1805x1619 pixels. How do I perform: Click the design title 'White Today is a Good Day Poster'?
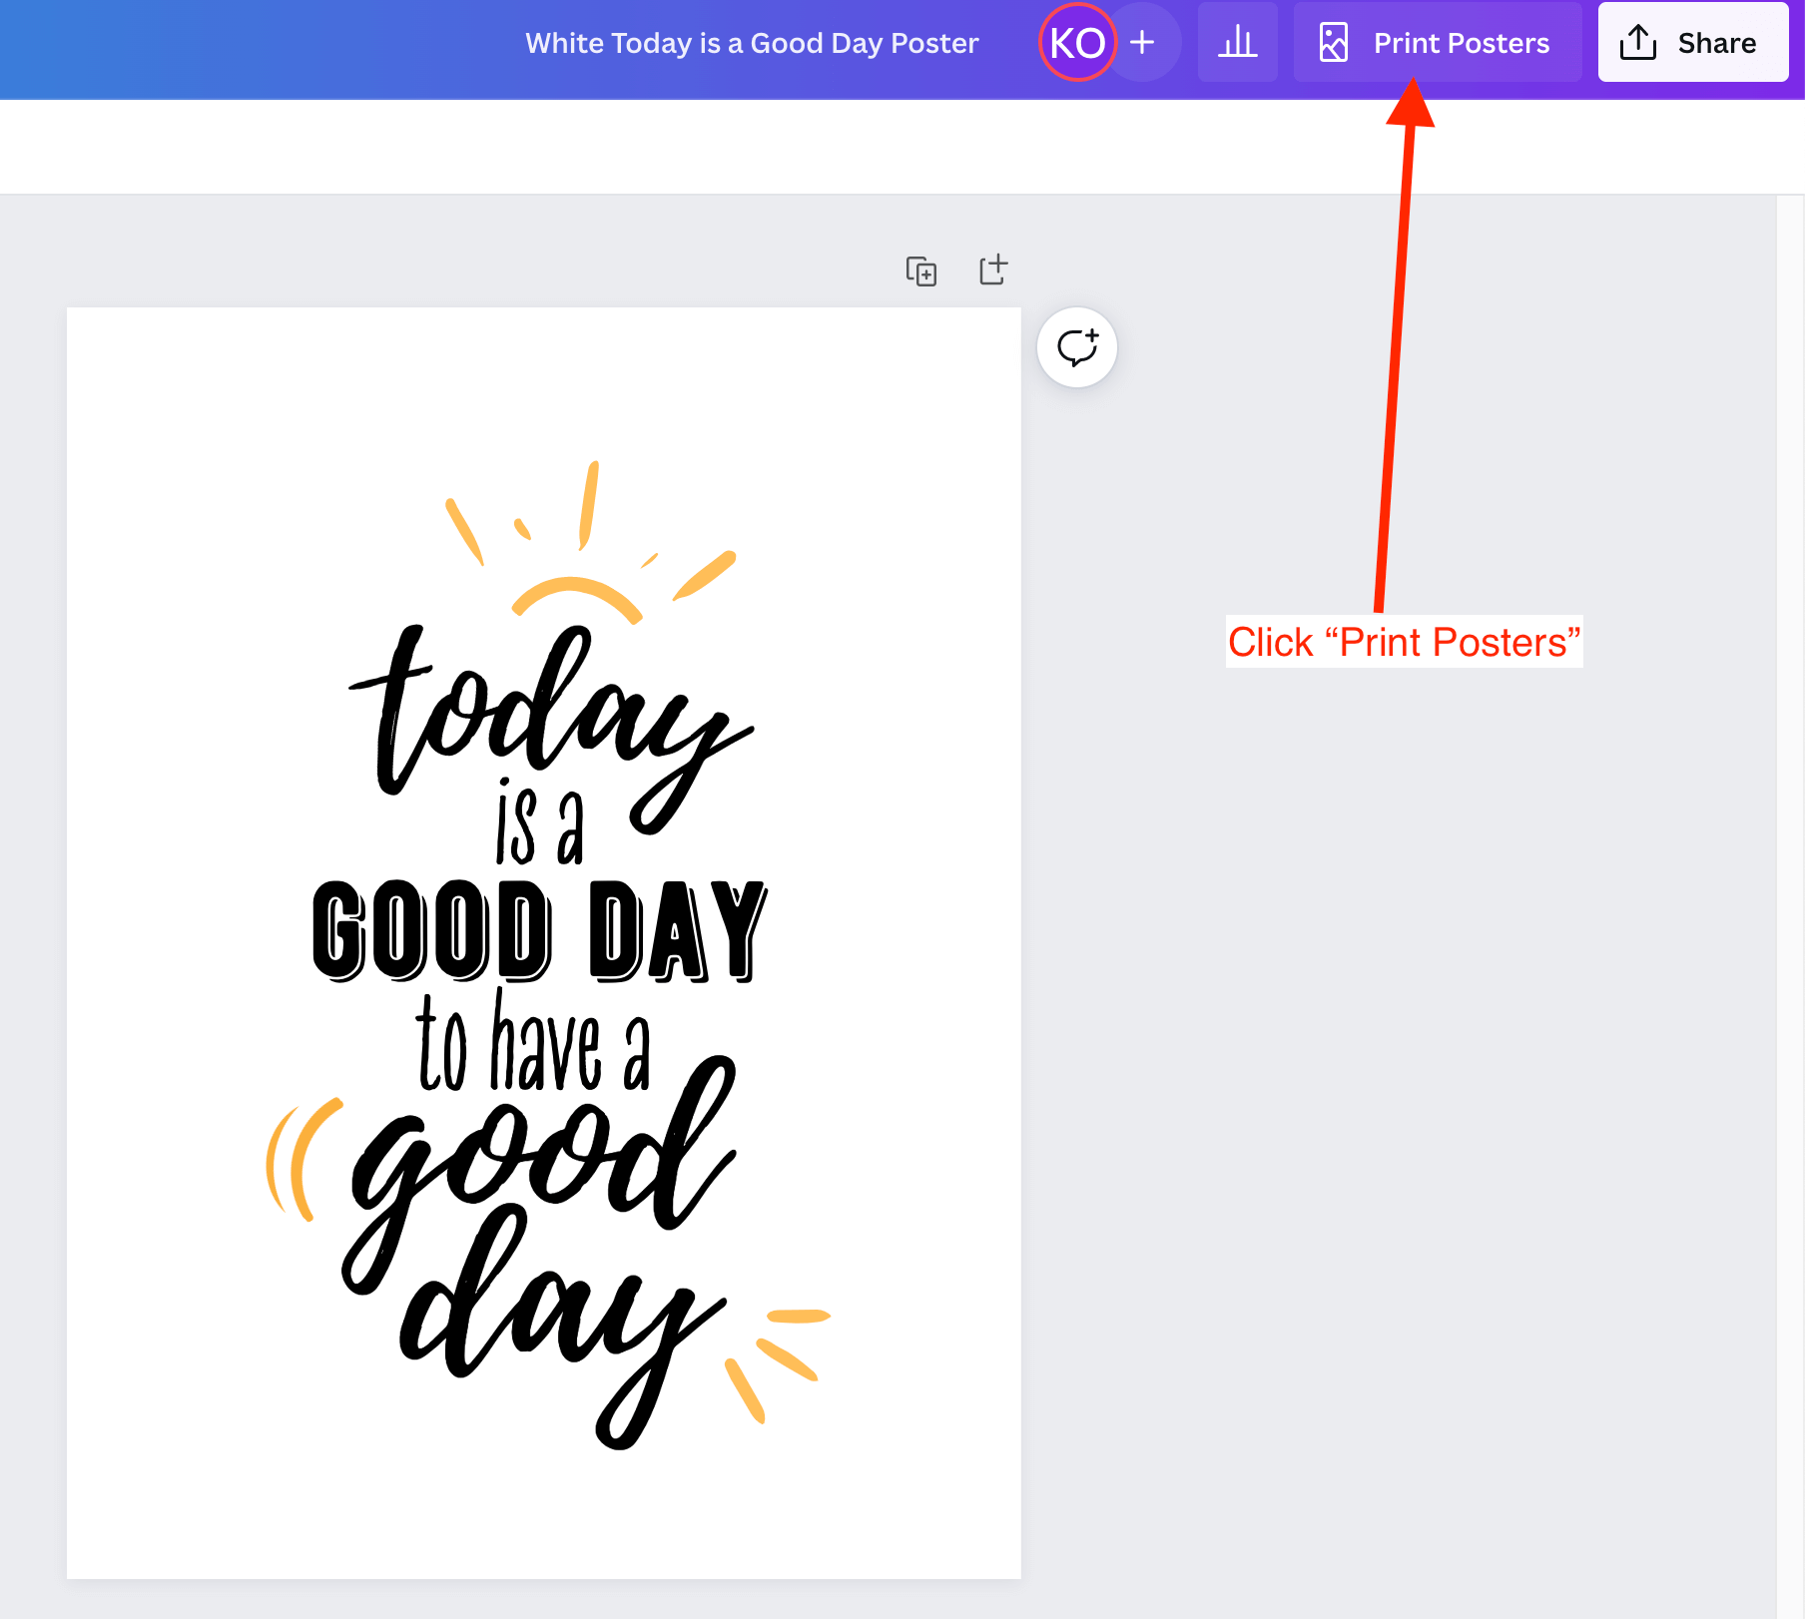click(x=751, y=43)
